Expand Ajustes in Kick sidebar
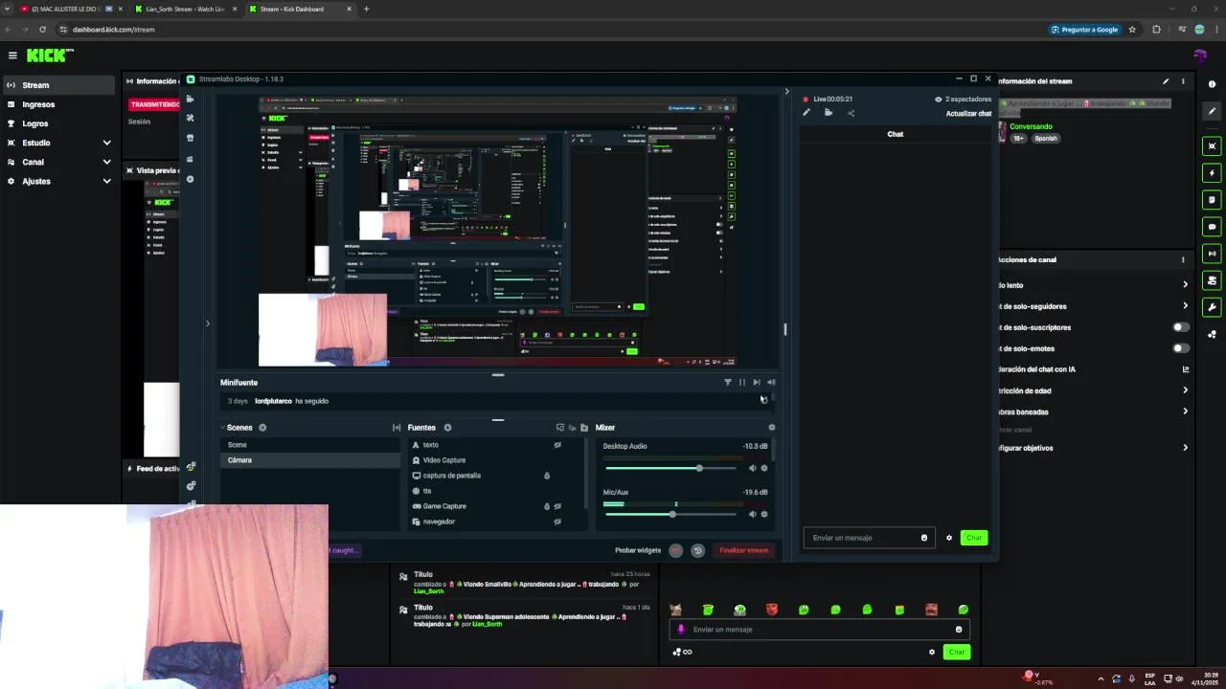Screen dimensions: 1226x689 click(x=106, y=181)
